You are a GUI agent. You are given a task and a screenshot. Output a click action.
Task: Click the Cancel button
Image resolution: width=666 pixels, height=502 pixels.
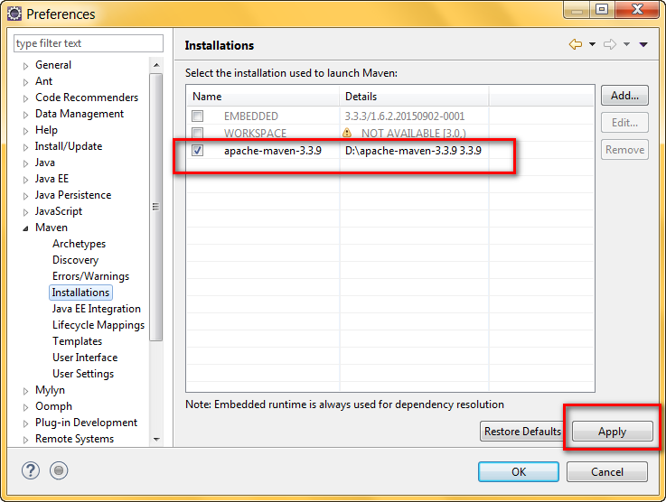tap(607, 472)
